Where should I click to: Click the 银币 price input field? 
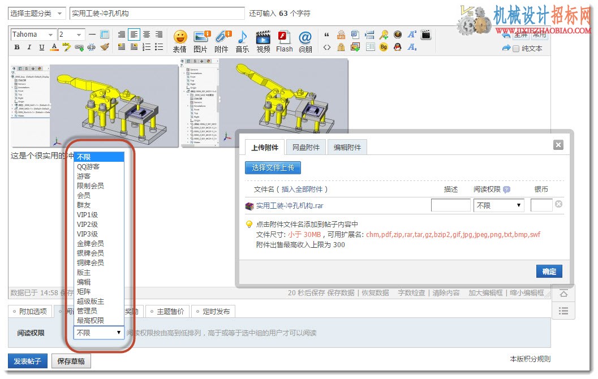(541, 205)
